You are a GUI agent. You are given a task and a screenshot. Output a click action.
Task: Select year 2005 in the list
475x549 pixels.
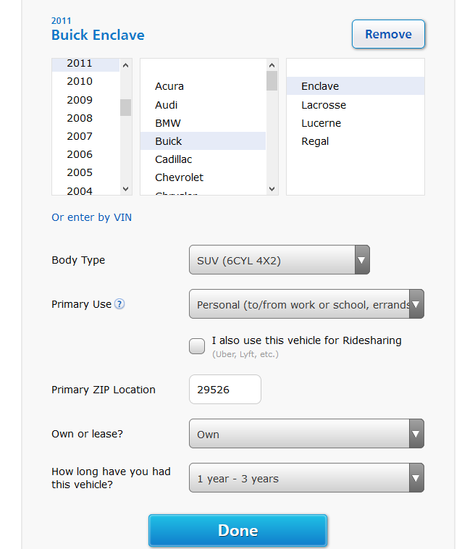85,172
